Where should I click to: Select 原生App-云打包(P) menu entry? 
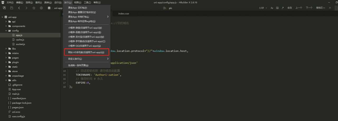click(87, 8)
